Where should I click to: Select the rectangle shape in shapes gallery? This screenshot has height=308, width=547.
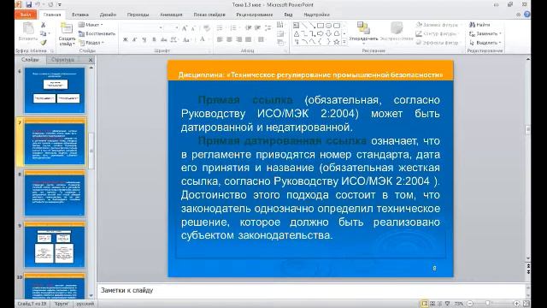click(321, 26)
